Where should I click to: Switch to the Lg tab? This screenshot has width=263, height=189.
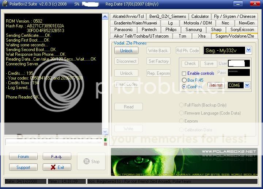tap(170, 23)
